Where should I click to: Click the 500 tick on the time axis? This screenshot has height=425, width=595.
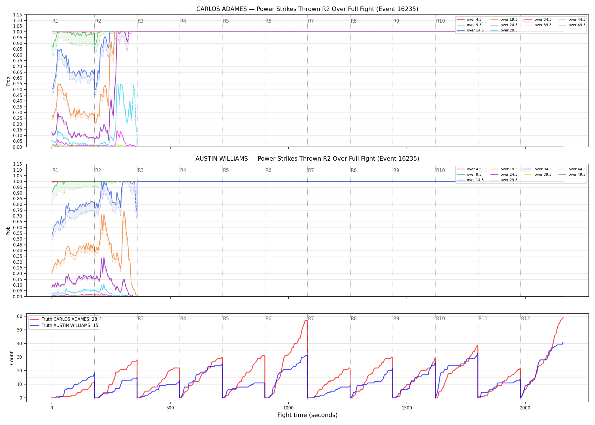170,408
